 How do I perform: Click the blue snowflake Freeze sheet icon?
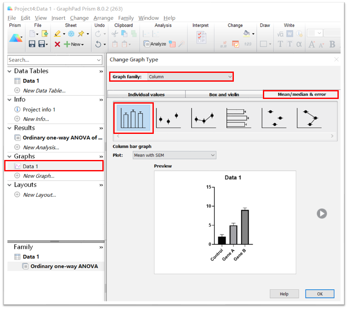[71, 34]
